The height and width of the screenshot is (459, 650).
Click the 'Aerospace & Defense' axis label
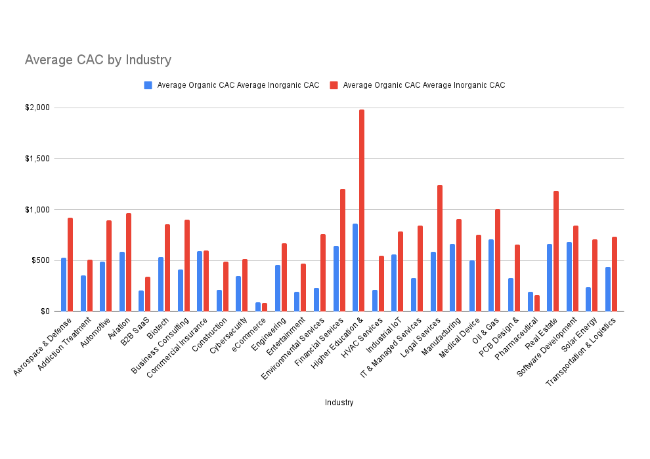tap(42, 347)
